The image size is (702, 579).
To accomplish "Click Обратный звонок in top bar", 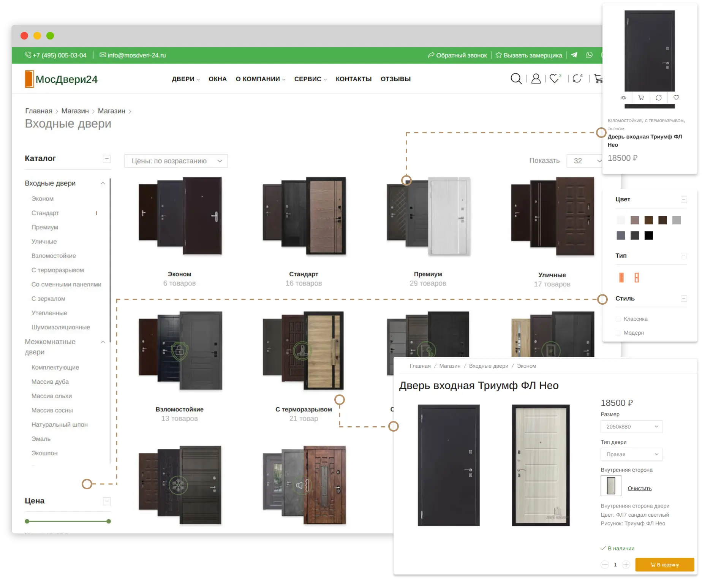I will coord(457,55).
